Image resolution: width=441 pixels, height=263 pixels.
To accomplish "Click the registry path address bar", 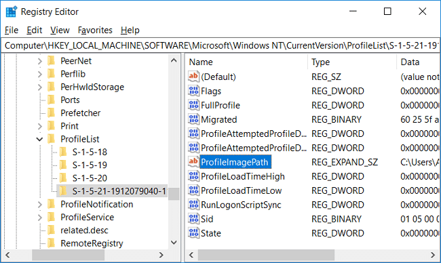I will 220,45.
